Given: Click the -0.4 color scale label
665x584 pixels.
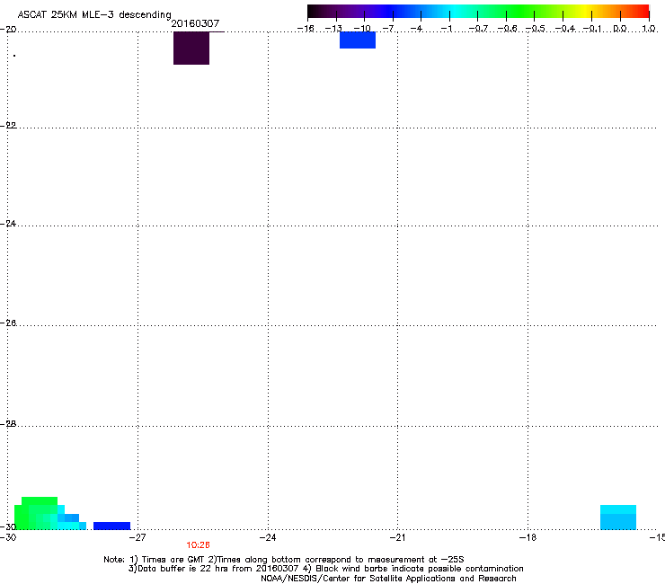Looking at the screenshot, I should [x=565, y=29].
